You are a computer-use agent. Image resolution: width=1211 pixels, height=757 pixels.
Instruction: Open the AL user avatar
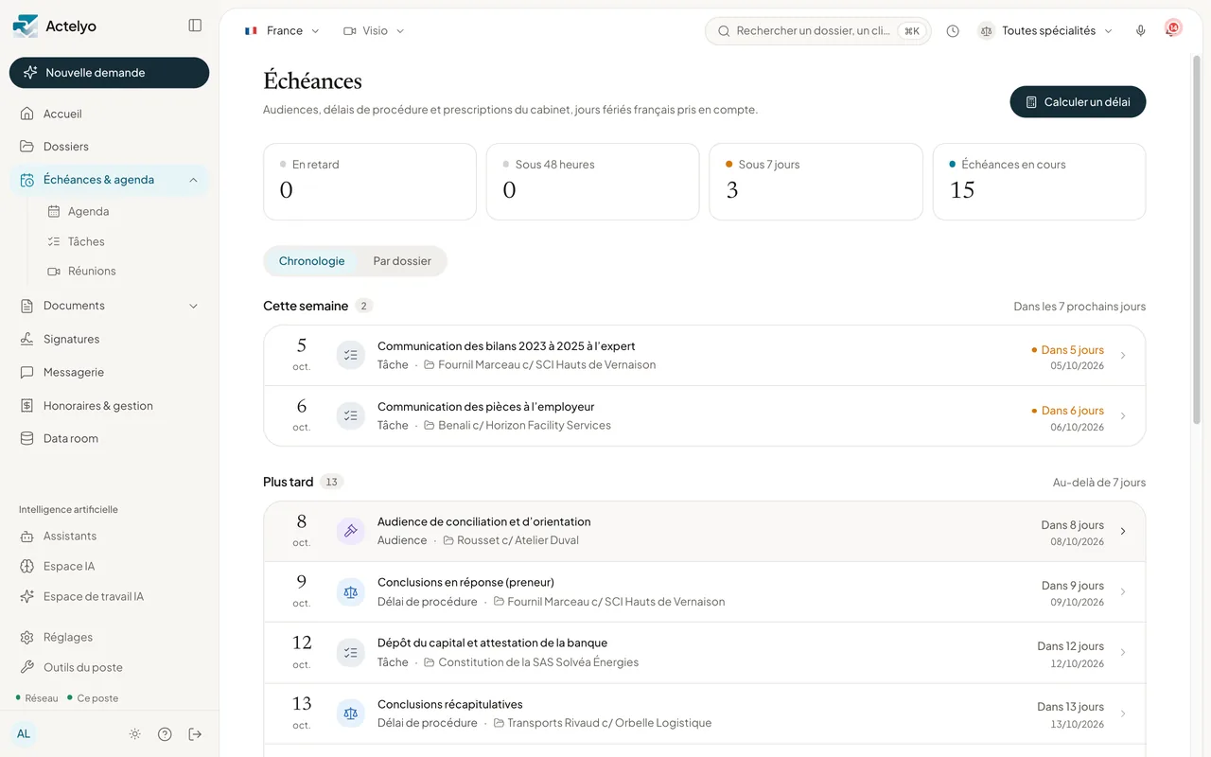pyautogui.click(x=24, y=734)
